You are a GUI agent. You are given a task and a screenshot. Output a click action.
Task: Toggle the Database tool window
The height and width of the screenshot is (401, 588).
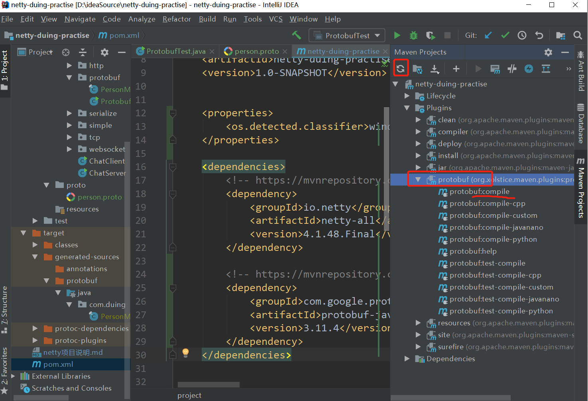[x=581, y=123]
